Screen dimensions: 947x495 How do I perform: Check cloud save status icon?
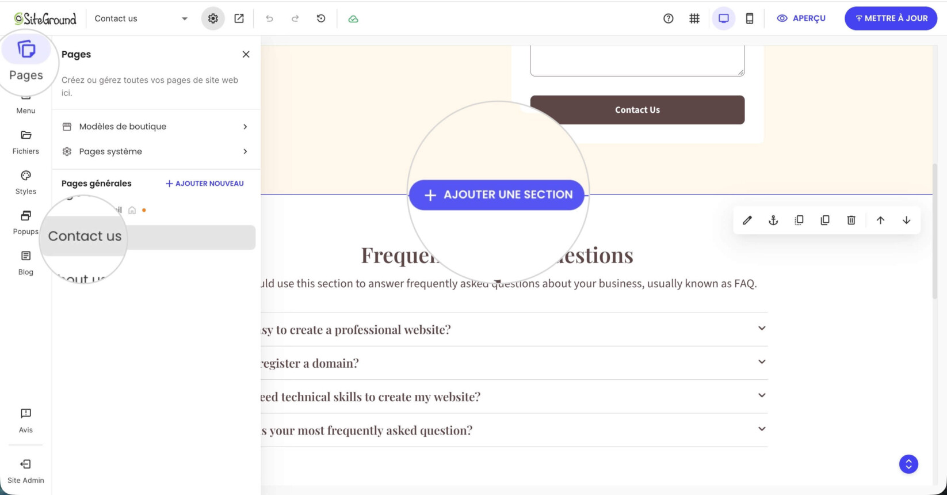[353, 18]
